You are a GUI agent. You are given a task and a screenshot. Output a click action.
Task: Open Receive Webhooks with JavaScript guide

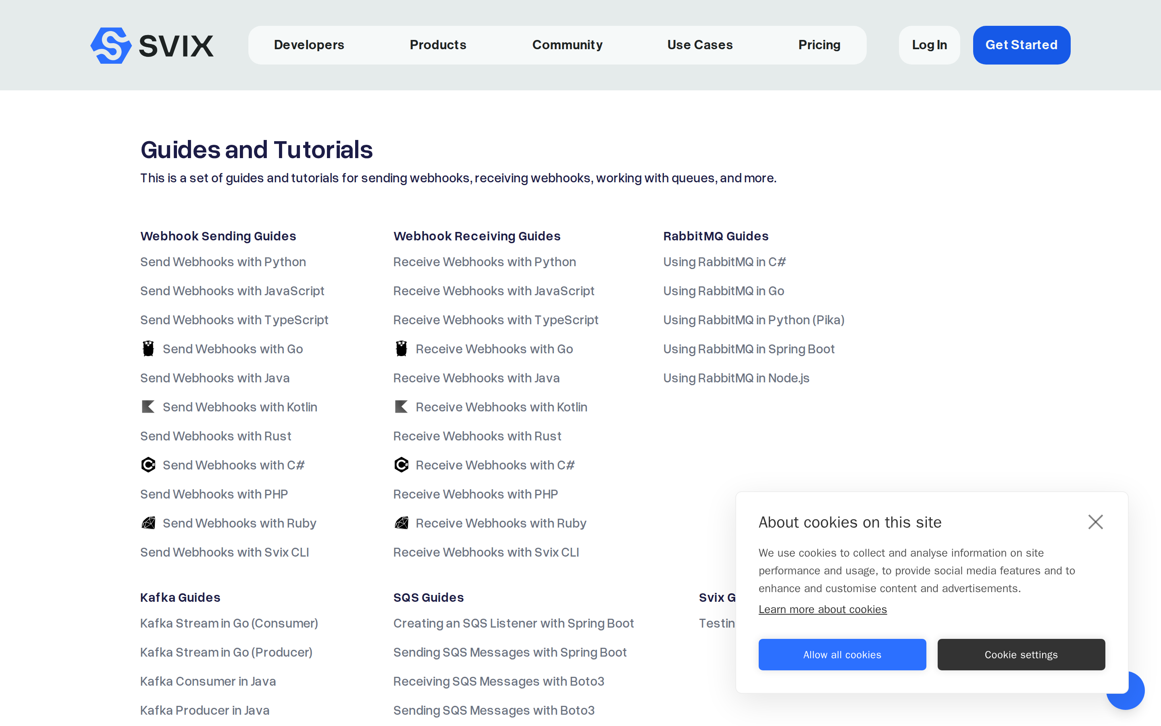click(x=494, y=291)
